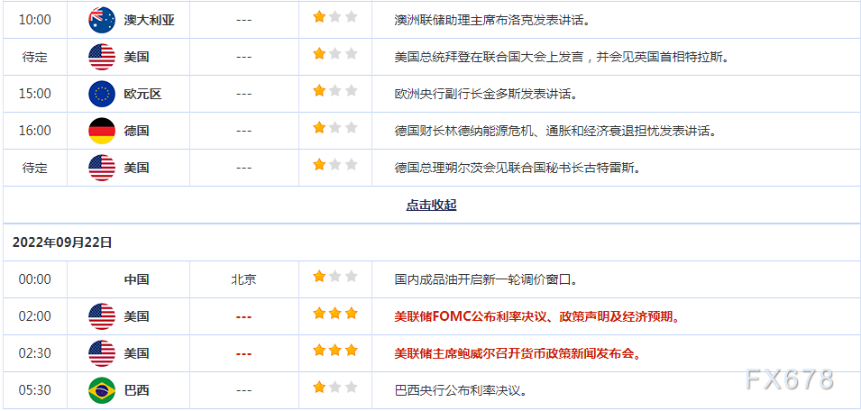861x411 pixels.
Task: Click the Germany flag icon
Action: [102, 131]
